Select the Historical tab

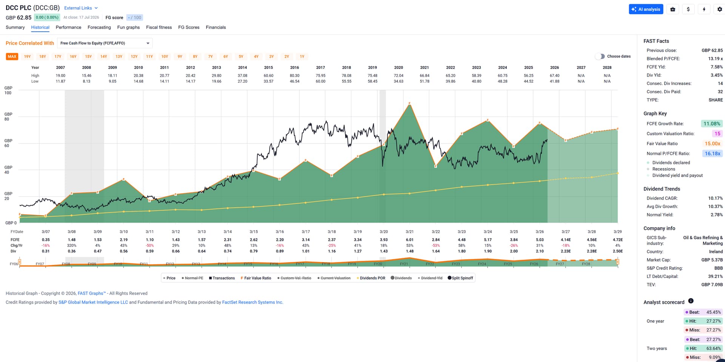(40, 27)
